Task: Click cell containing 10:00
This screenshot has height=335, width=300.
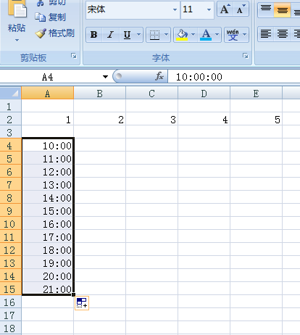Action: point(48,145)
